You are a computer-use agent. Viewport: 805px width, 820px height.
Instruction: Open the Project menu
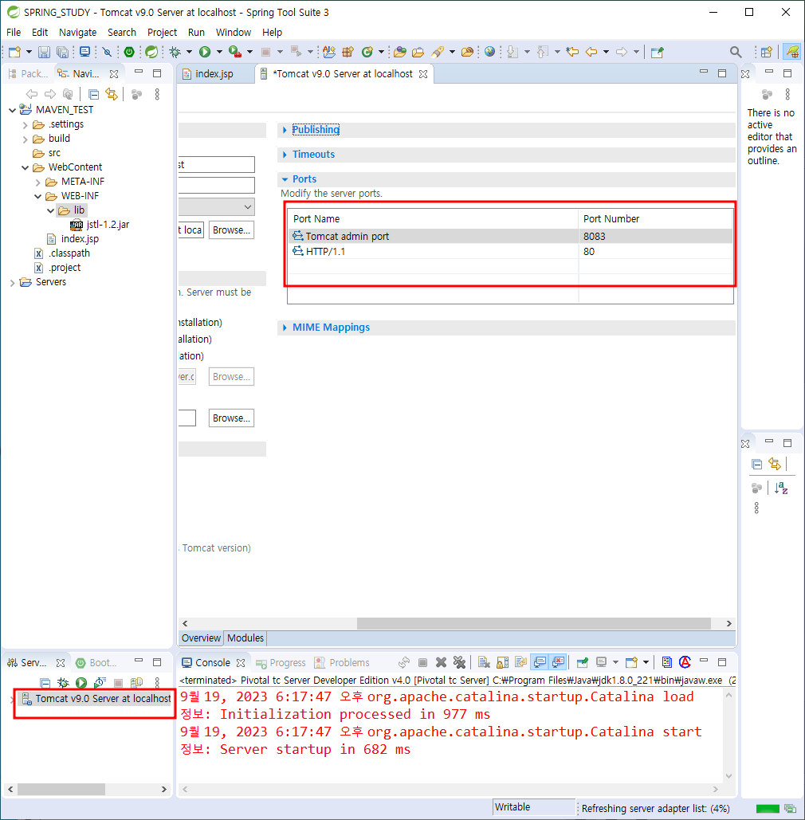162,33
